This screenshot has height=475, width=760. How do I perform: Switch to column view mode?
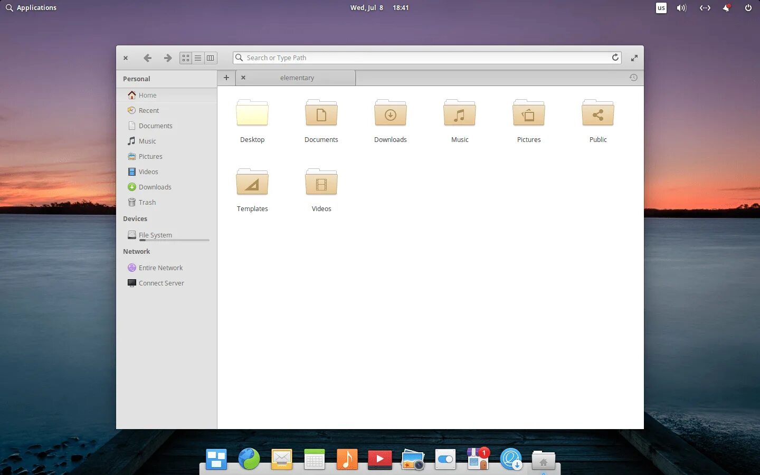click(211, 58)
